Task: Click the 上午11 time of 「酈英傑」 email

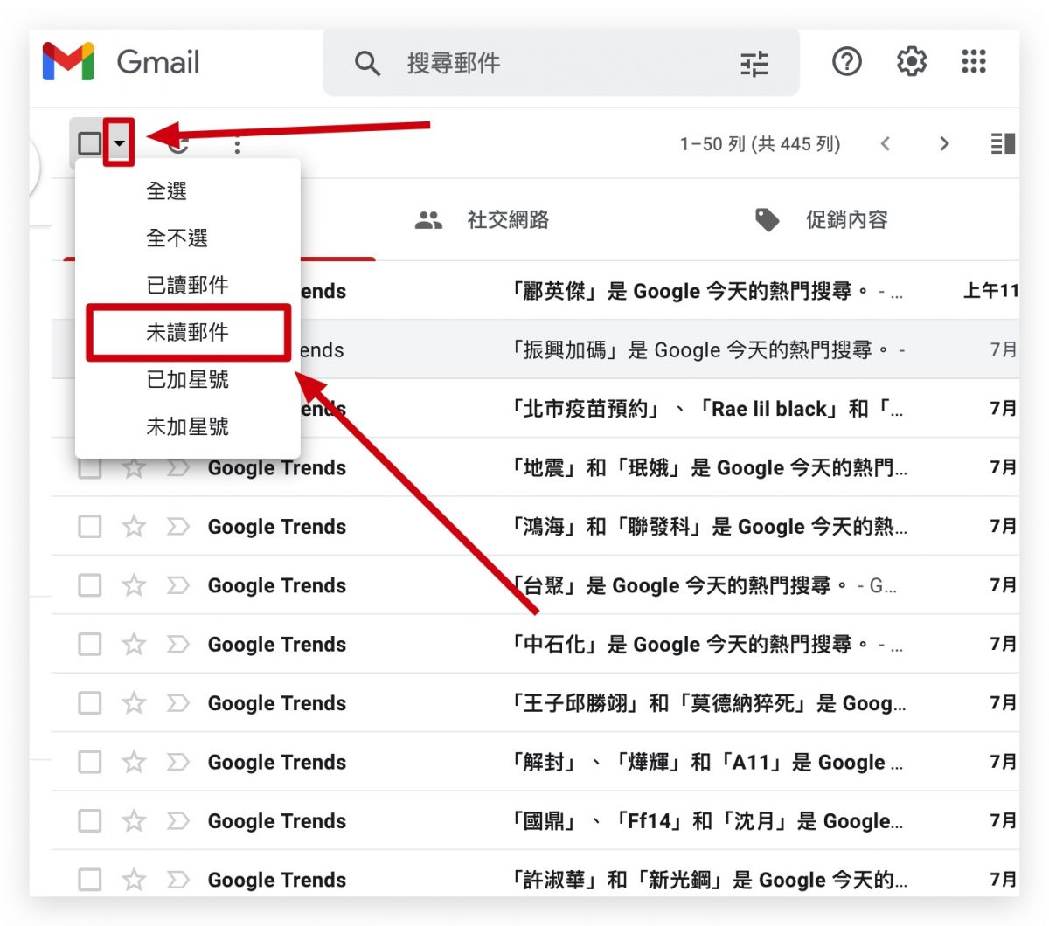Action: point(990,291)
